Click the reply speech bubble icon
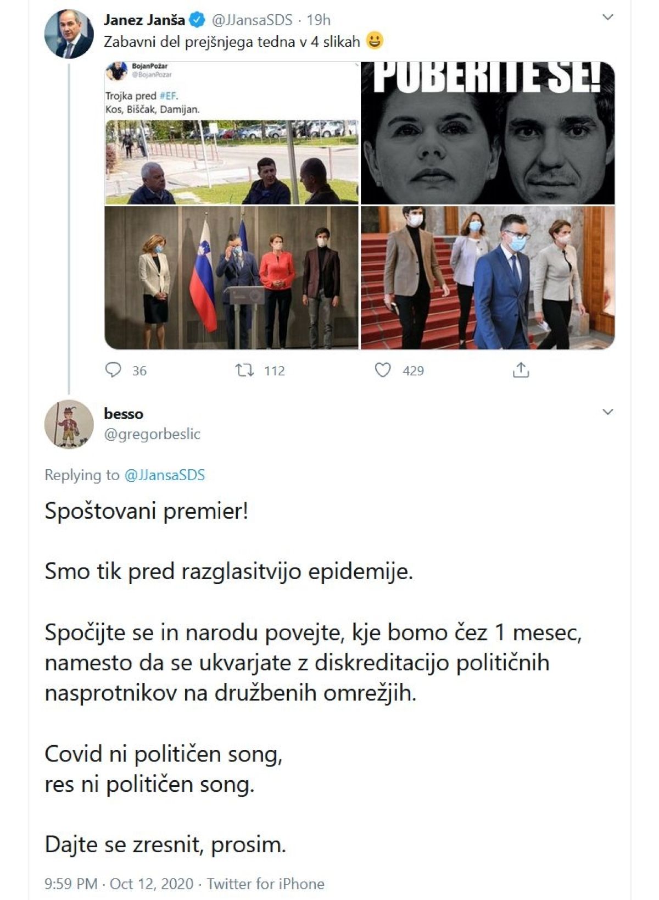This screenshot has width=659, height=900. [x=113, y=370]
